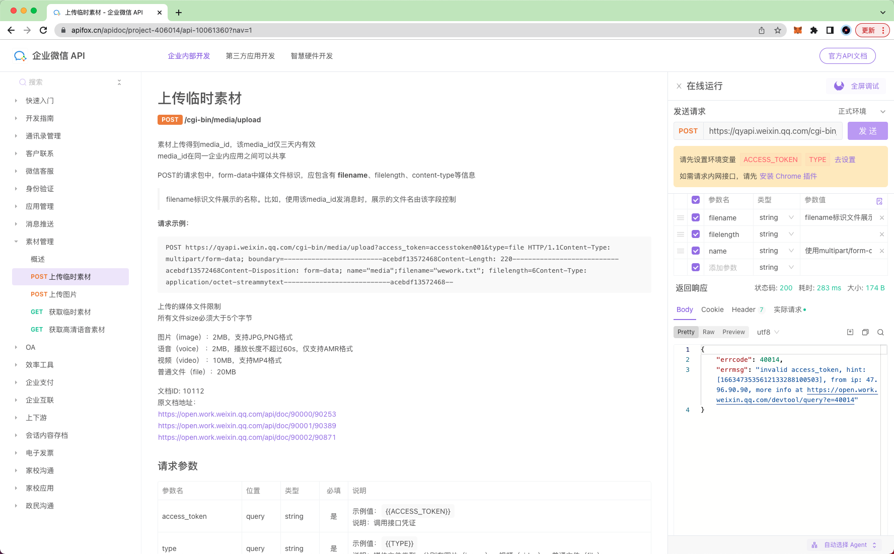Click the 全屏调试 button

tap(857, 86)
